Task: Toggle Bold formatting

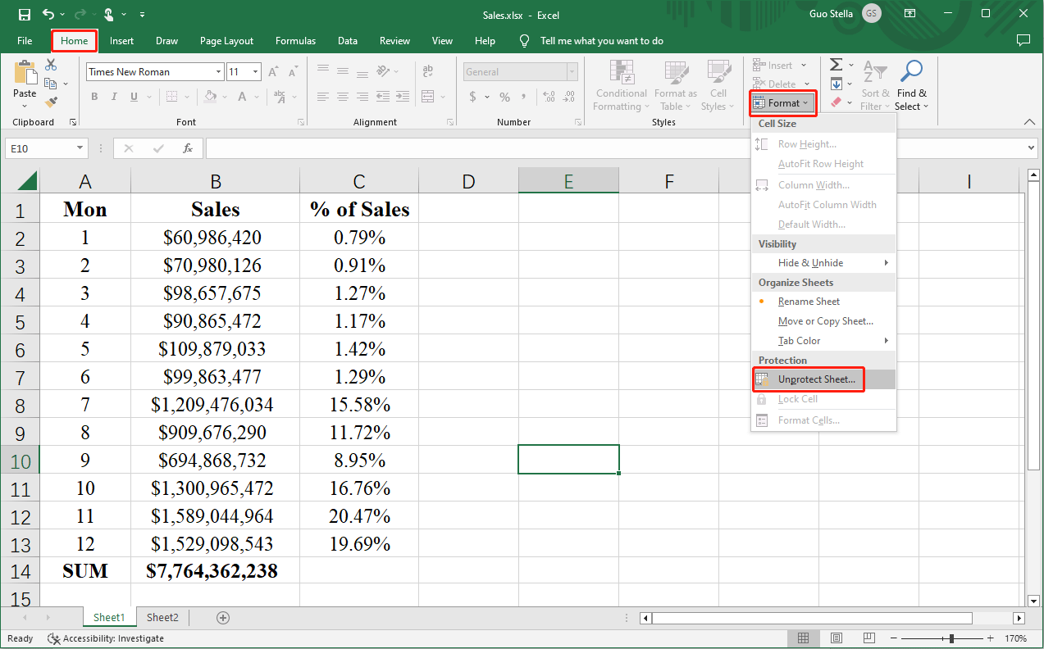Action: pos(94,97)
